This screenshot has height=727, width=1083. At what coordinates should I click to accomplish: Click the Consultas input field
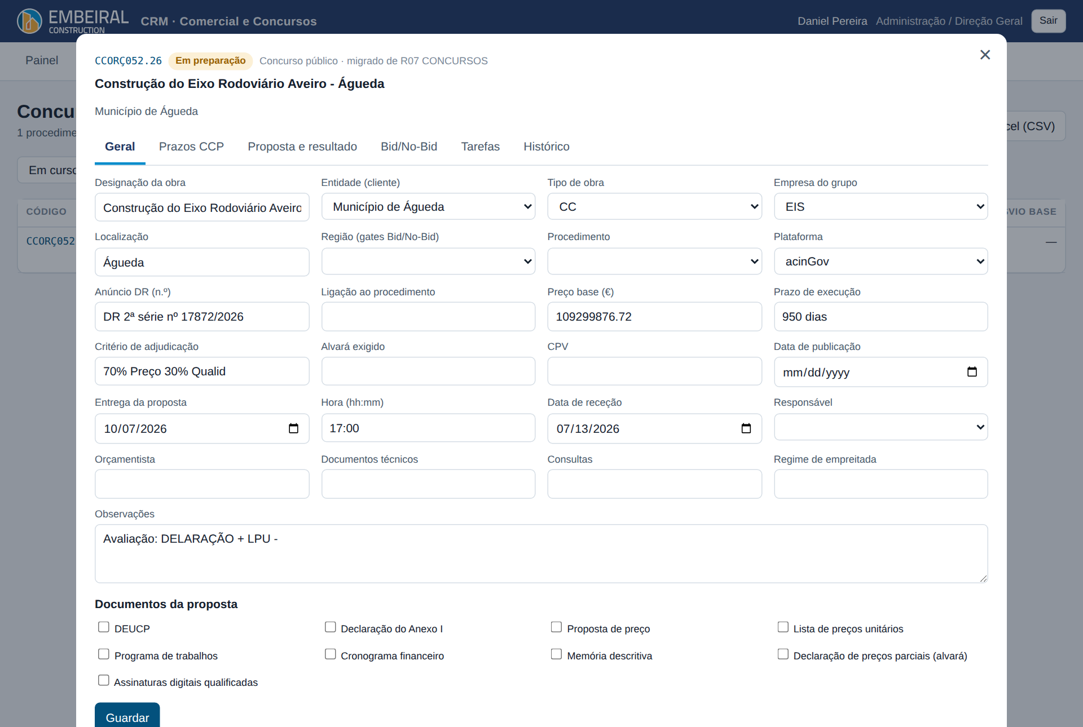pyautogui.click(x=654, y=484)
